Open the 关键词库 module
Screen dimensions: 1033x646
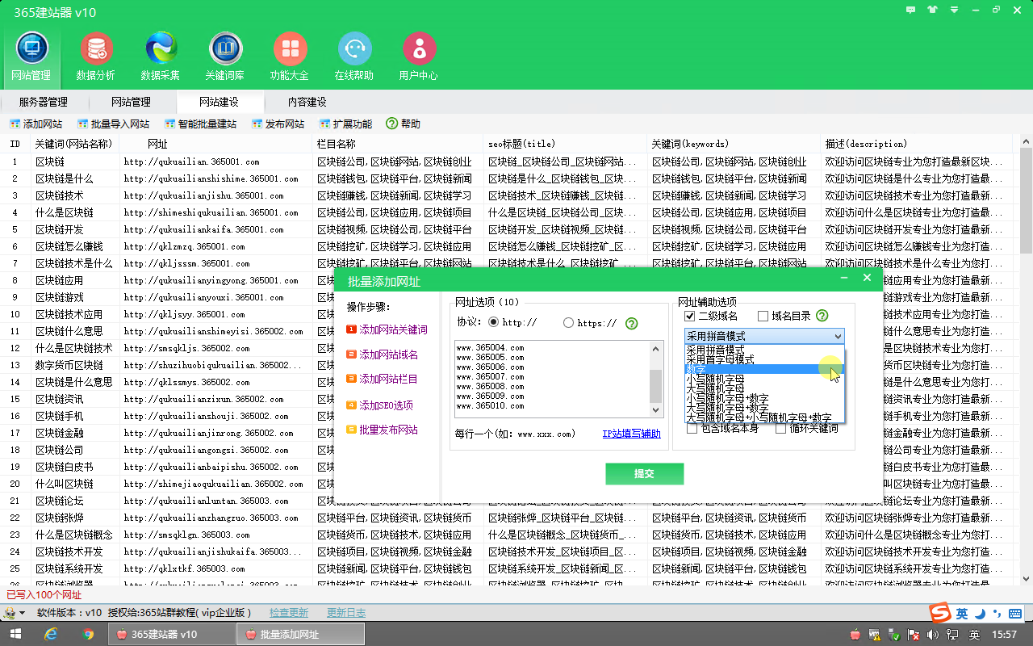pyautogui.click(x=225, y=57)
